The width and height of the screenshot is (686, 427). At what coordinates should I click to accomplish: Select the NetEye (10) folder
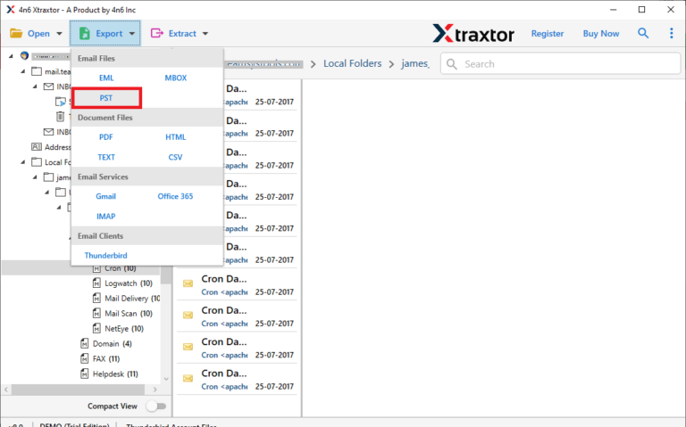[124, 328]
